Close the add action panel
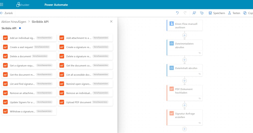The height and width of the screenshot is (133, 253). (111, 22)
